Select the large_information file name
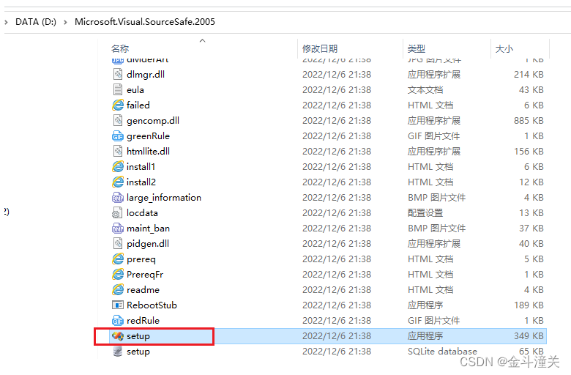Screen dimensions: 571x375 (164, 198)
